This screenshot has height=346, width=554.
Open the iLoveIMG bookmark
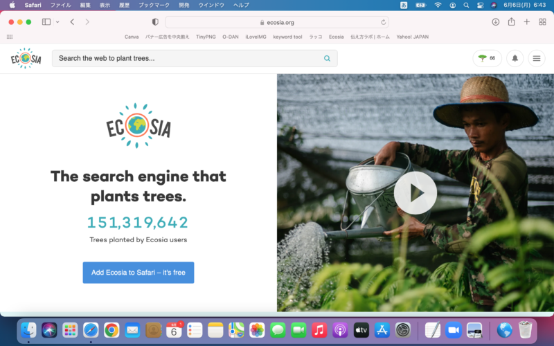(256, 37)
